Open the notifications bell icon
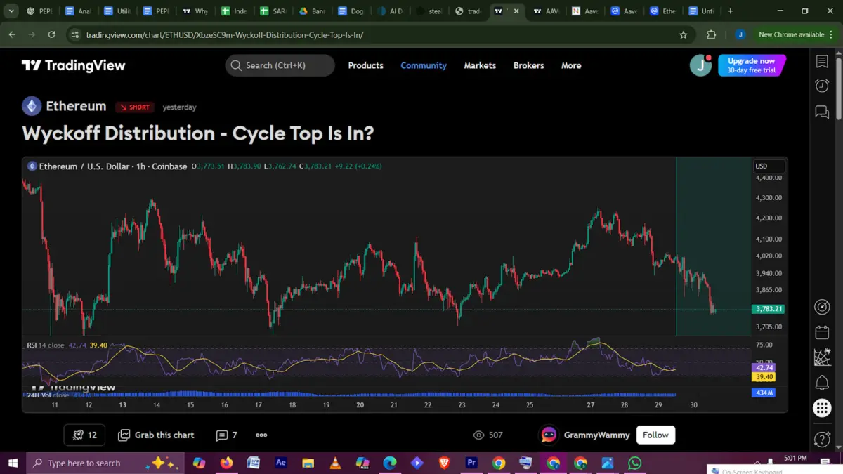Screen dimensions: 843x474 click(x=822, y=383)
